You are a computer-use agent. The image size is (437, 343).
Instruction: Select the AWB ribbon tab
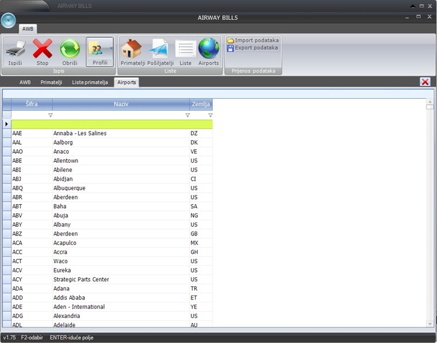tap(27, 29)
